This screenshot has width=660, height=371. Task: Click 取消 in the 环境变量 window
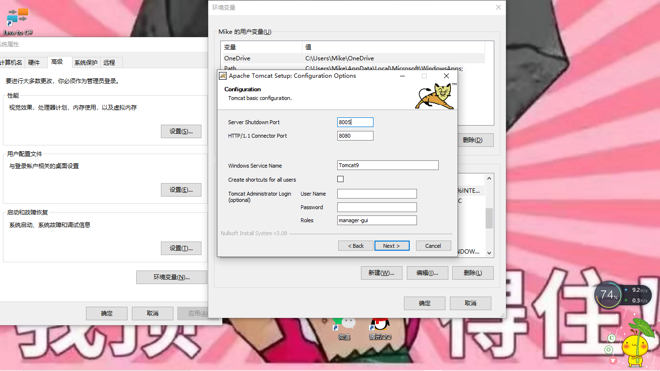tap(471, 303)
